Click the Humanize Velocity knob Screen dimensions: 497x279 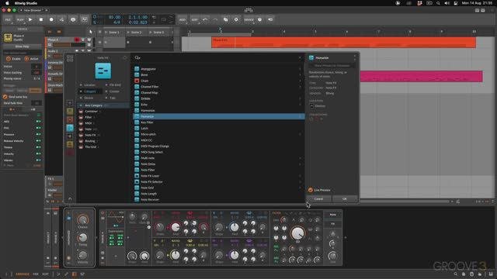[83, 255]
